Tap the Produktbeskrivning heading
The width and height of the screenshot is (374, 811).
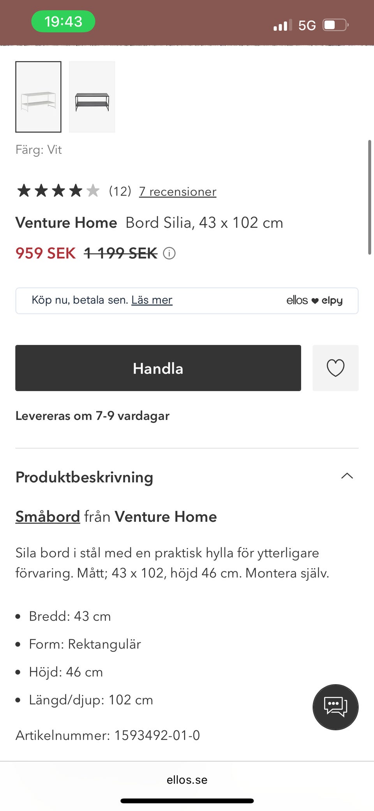click(x=84, y=477)
